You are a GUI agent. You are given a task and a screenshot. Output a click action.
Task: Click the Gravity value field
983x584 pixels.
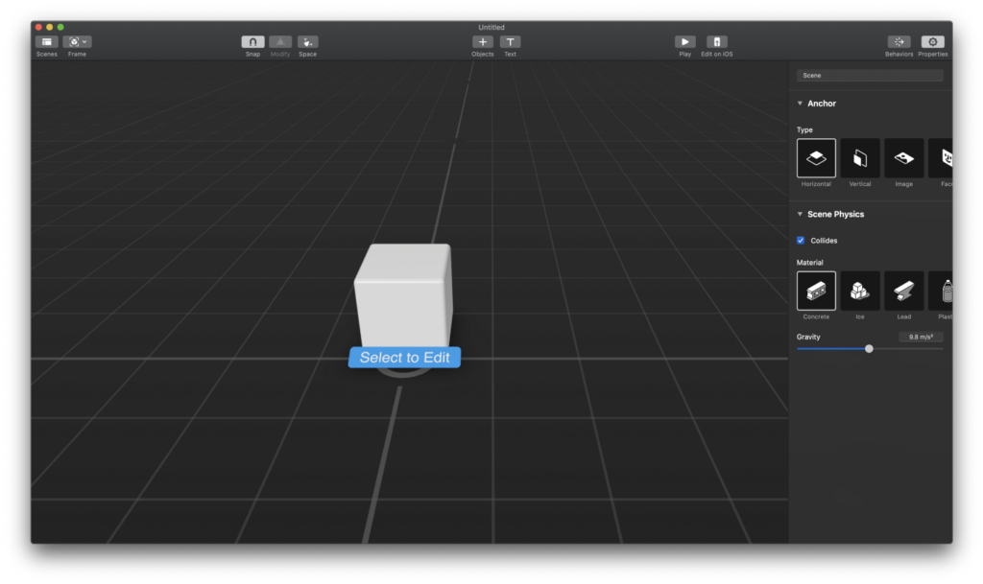[x=921, y=337]
